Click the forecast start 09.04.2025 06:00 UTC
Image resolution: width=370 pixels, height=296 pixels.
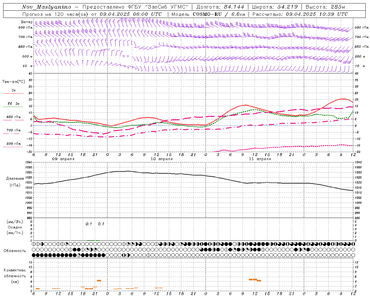(131, 14)
